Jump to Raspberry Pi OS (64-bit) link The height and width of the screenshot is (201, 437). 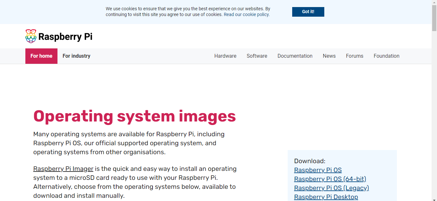330,179
